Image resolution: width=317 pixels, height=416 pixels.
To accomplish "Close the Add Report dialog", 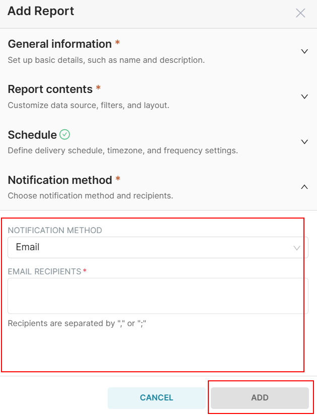I will pyautogui.click(x=300, y=13).
